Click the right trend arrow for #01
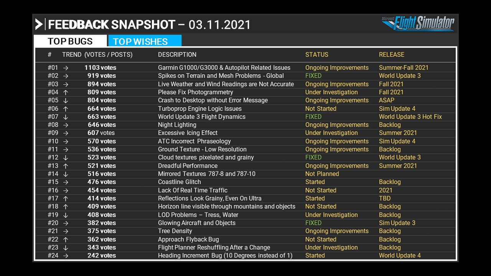This screenshot has width=491, height=276. [66, 68]
